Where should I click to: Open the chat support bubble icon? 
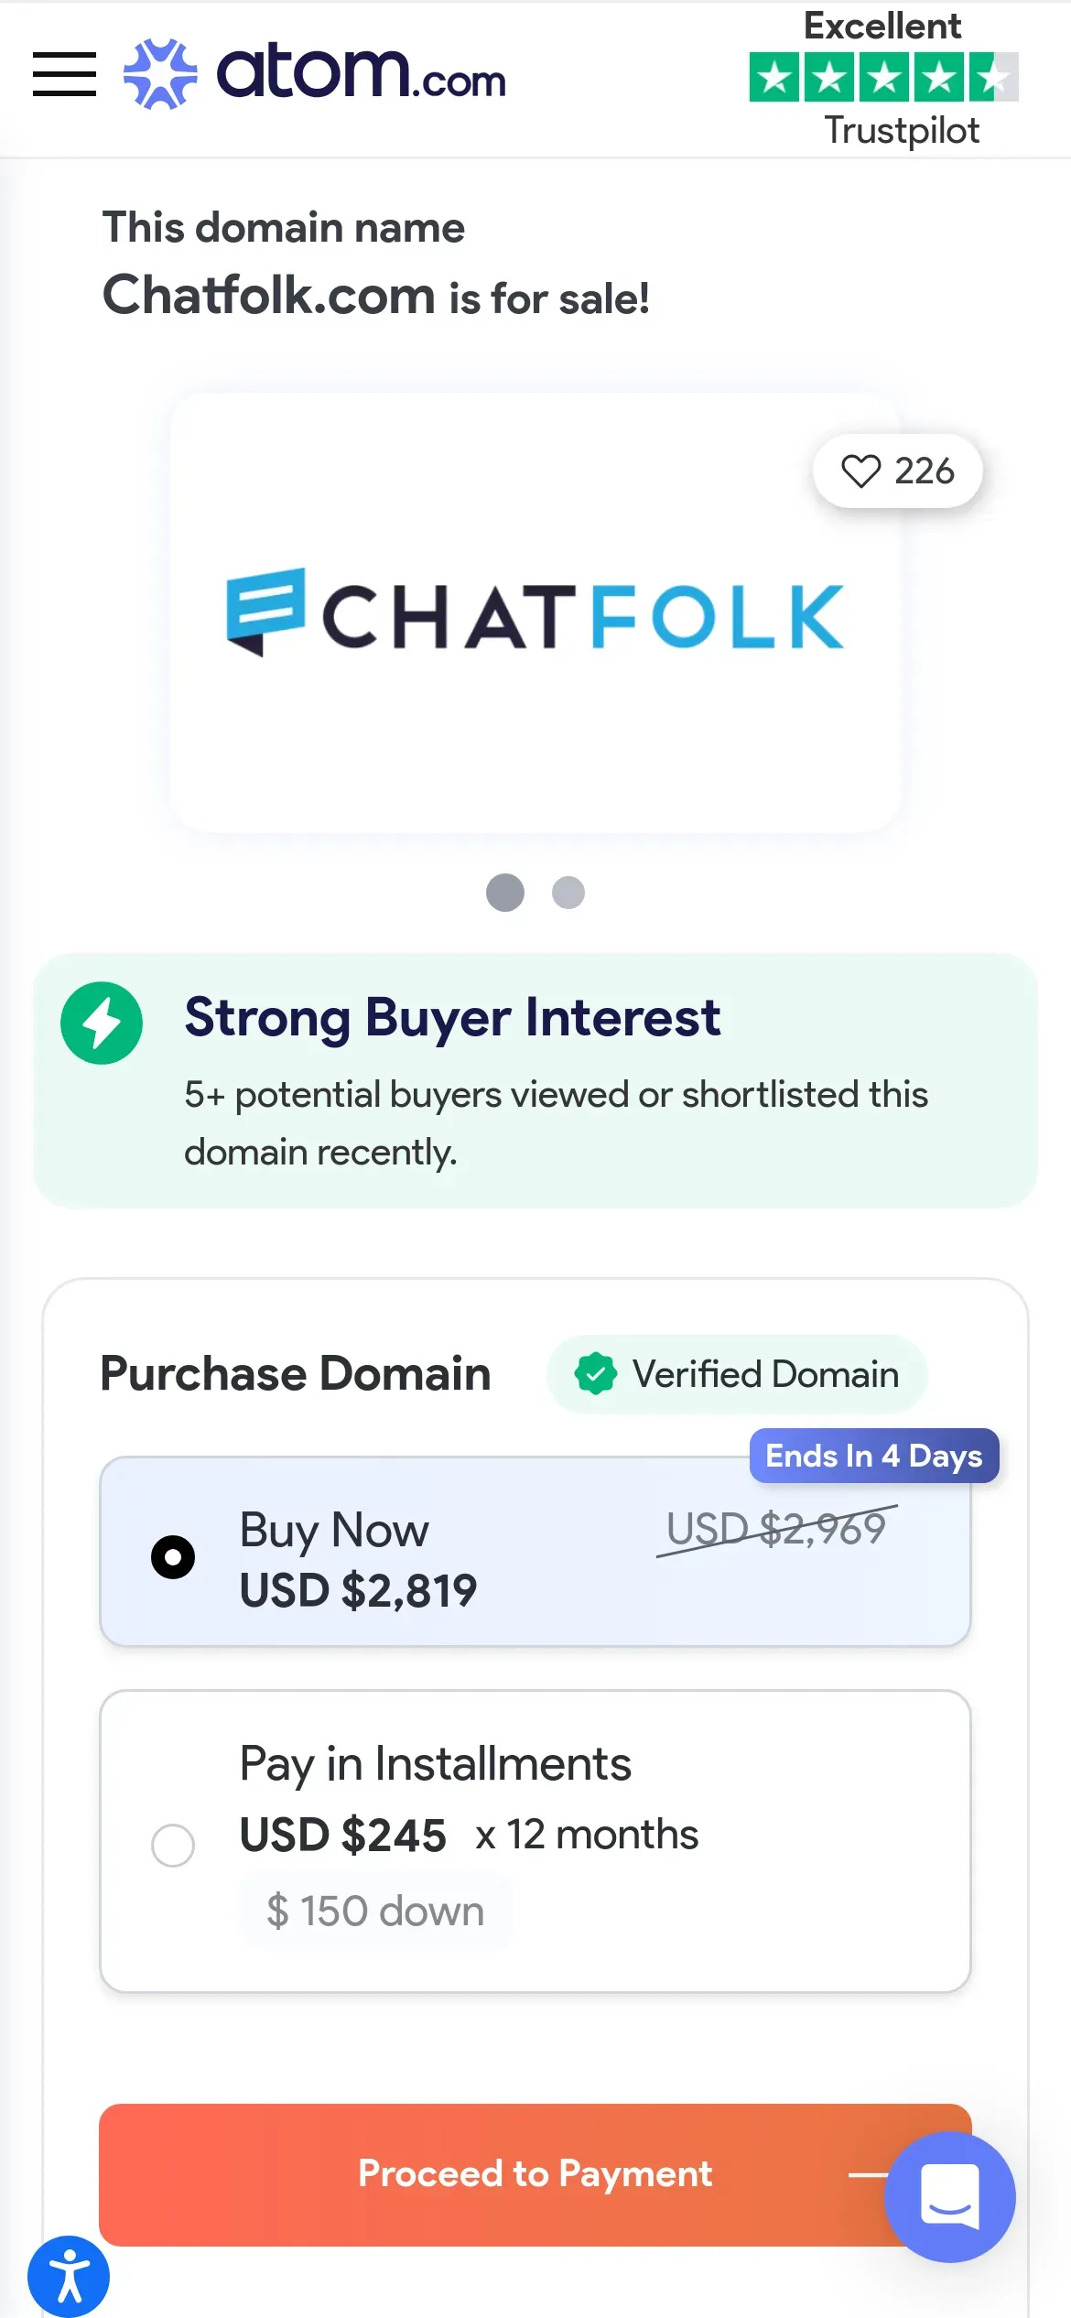tap(950, 2197)
